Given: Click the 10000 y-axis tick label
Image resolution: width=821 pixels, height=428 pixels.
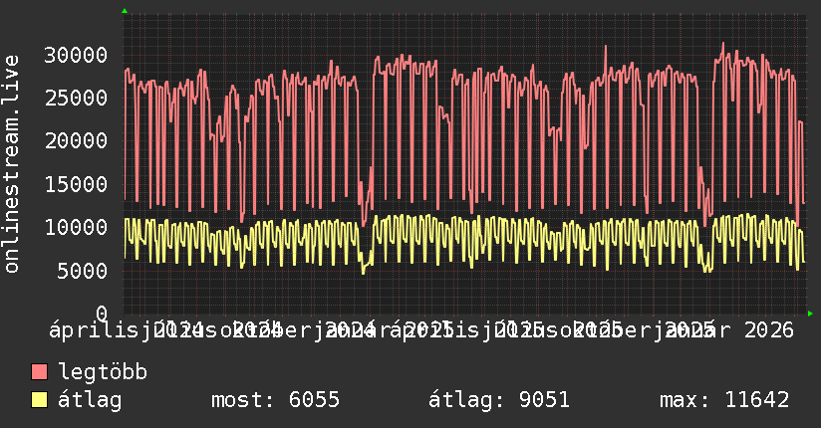Looking at the screenshot, I should (x=76, y=227).
